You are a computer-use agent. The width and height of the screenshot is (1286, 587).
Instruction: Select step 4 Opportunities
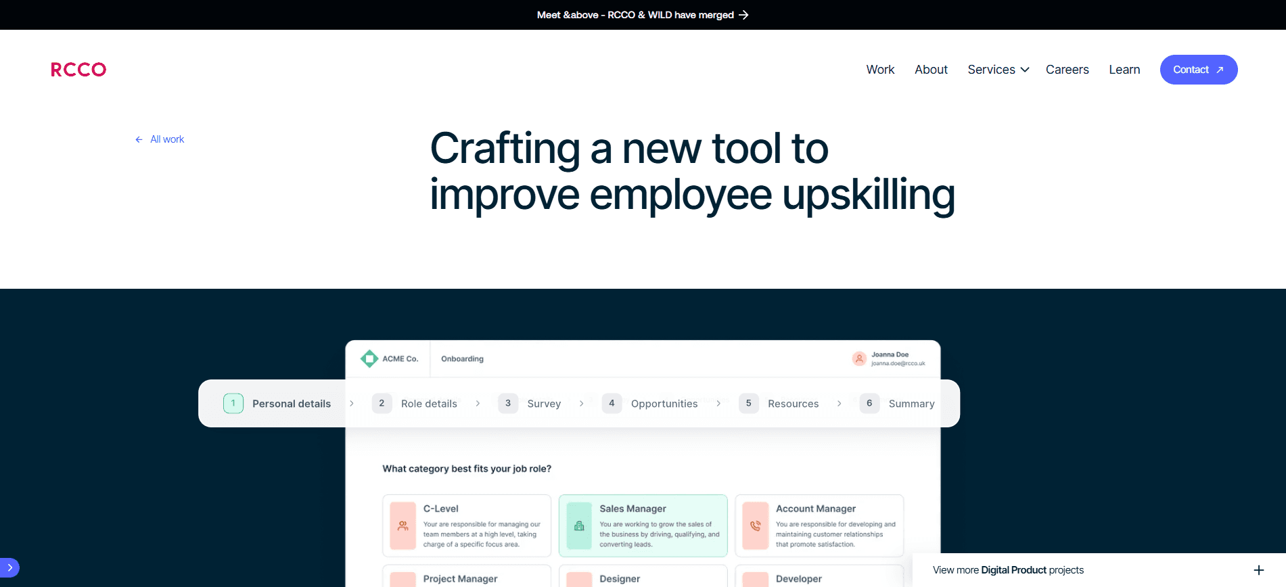click(x=650, y=404)
